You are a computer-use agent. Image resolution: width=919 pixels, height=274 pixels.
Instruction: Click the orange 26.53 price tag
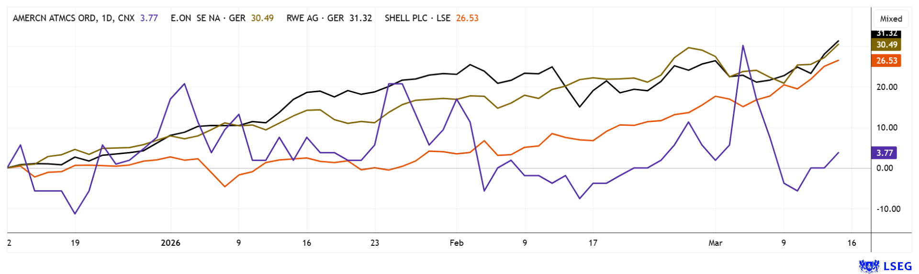(x=886, y=61)
